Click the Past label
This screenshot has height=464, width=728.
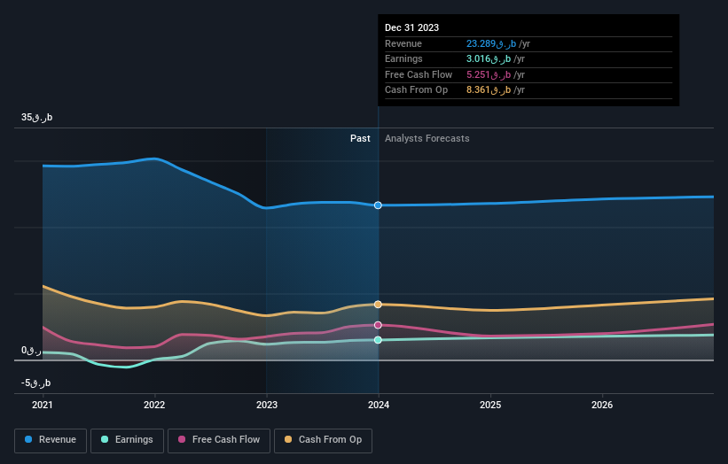point(360,138)
